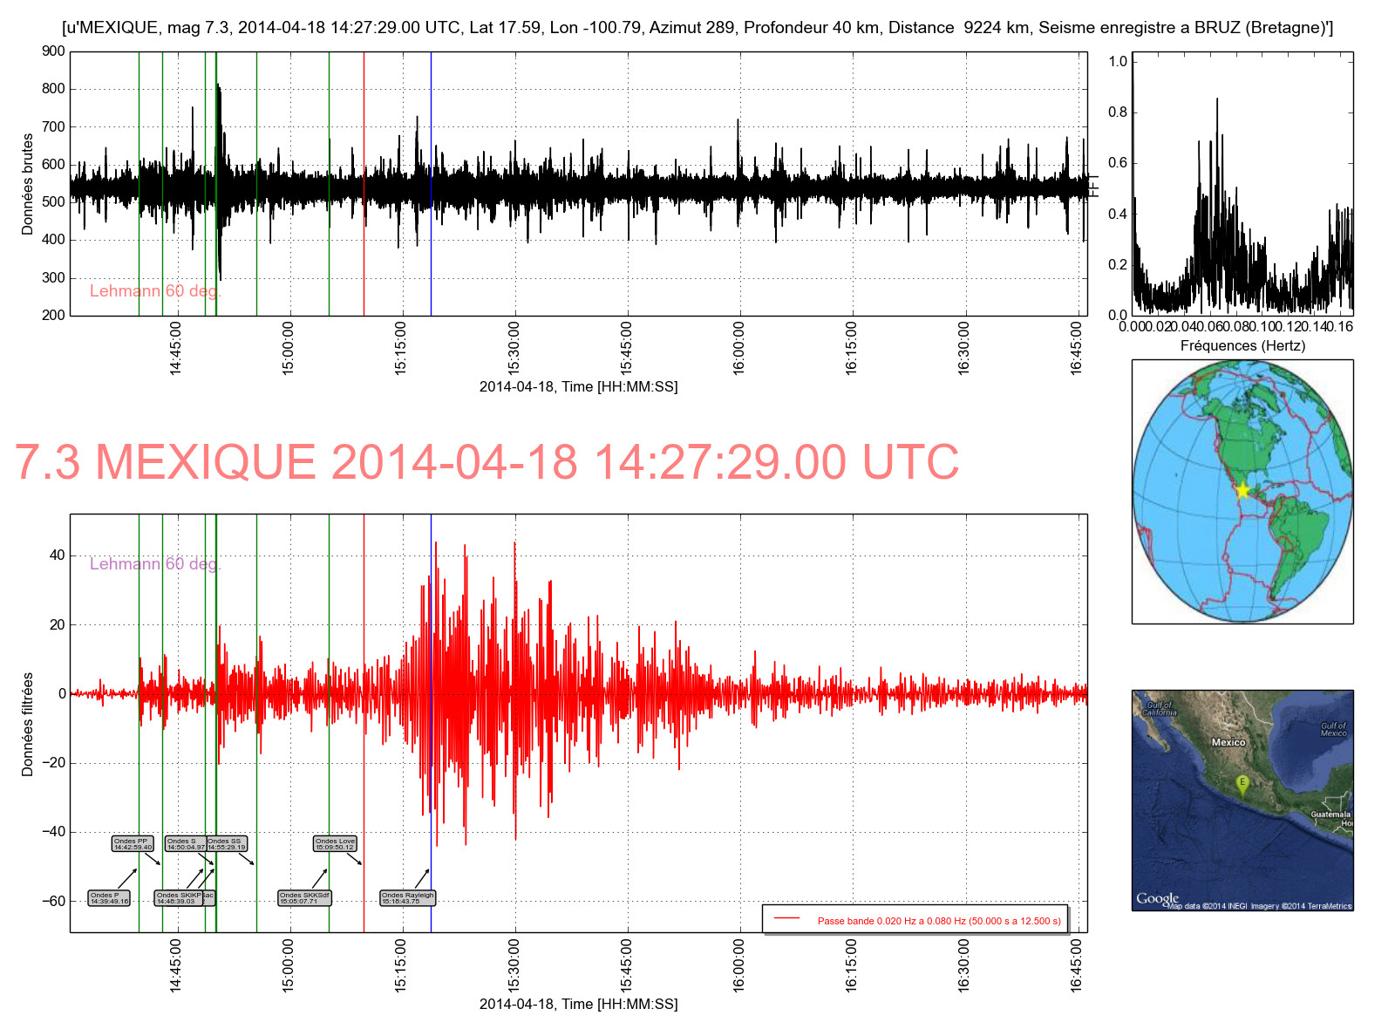This screenshot has height=1036, width=1395.
Task: Click the Google logo on satellite map
Action: pos(1157,898)
